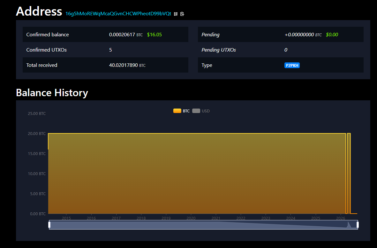This screenshot has width=377, height=248.
Task: Click the Balance History heading
Action: [52, 93]
